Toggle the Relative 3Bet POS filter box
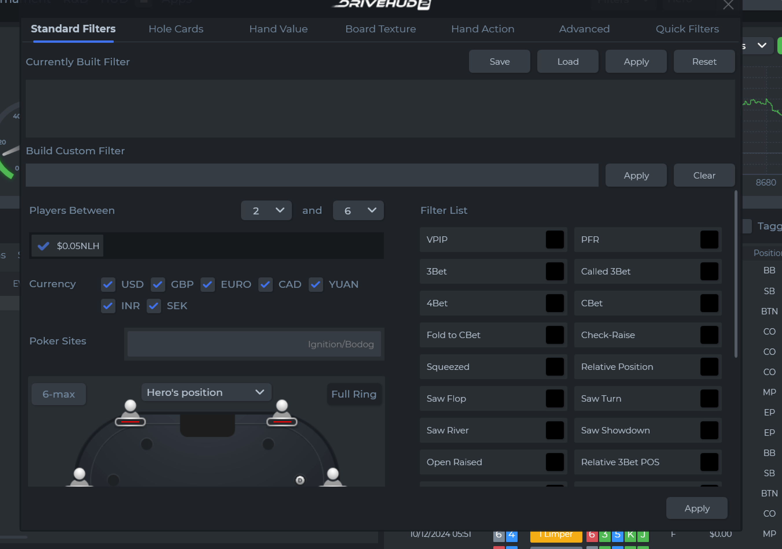This screenshot has width=782, height=549. click(709, 462)
